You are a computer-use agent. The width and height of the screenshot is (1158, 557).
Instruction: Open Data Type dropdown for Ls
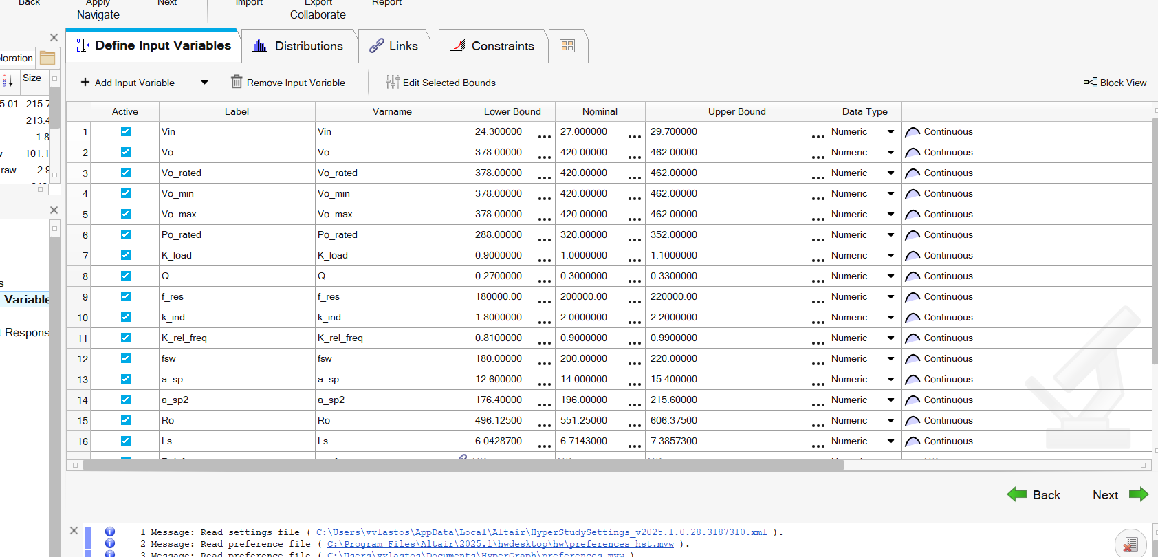tap(891, 441)
